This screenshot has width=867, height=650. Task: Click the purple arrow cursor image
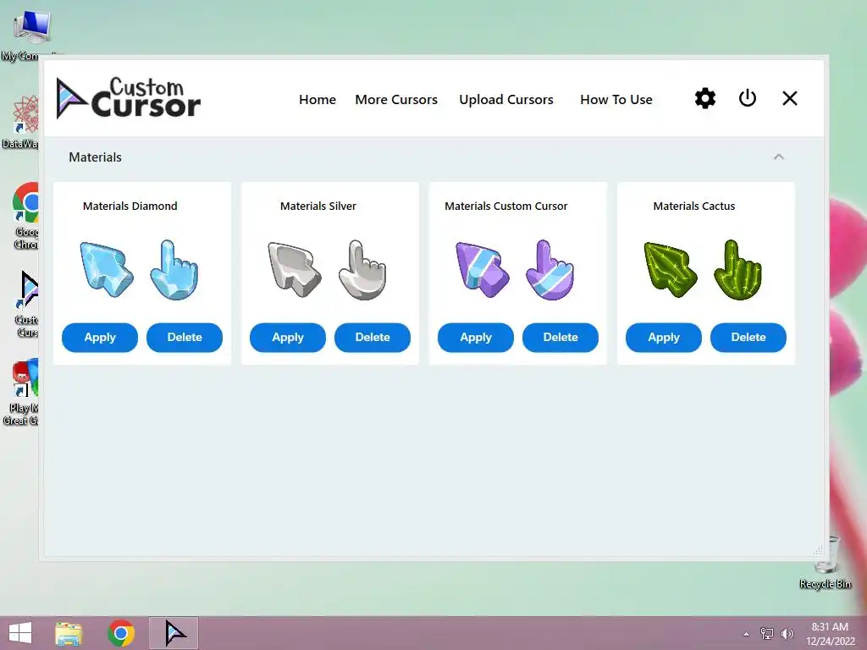point(482,269)
